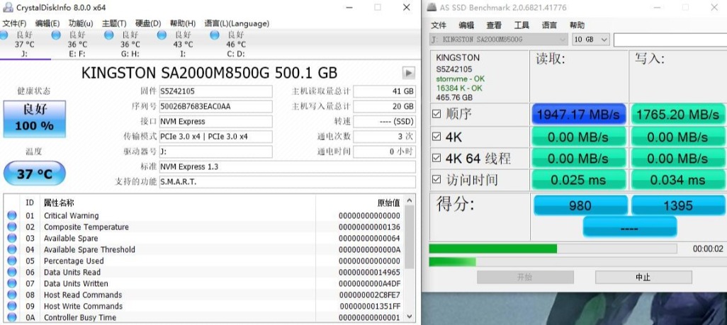Click the 1947.17 MB/s sequential read result
This screenshot has width=727, height=325.
(579, 115)
